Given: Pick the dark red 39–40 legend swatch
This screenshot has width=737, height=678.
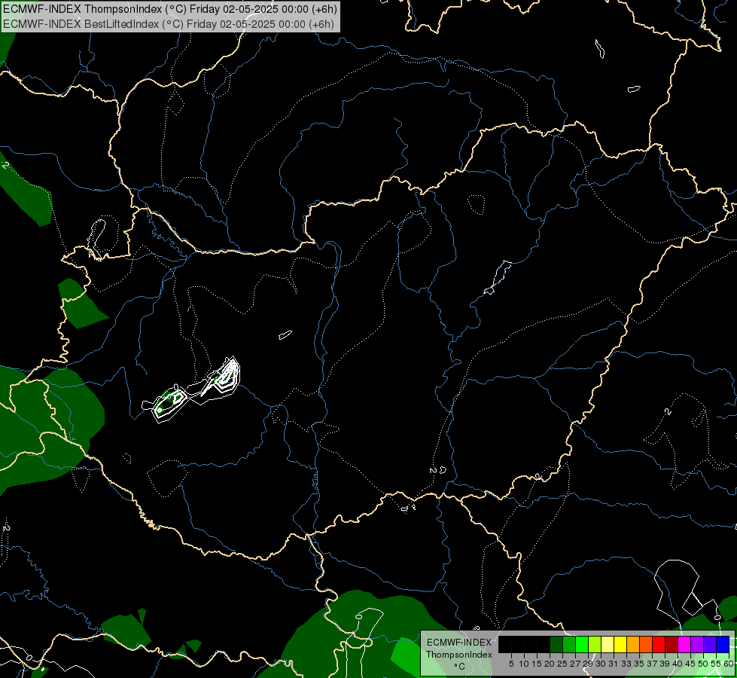Looking at the screenshot, I should coord(672,644).
